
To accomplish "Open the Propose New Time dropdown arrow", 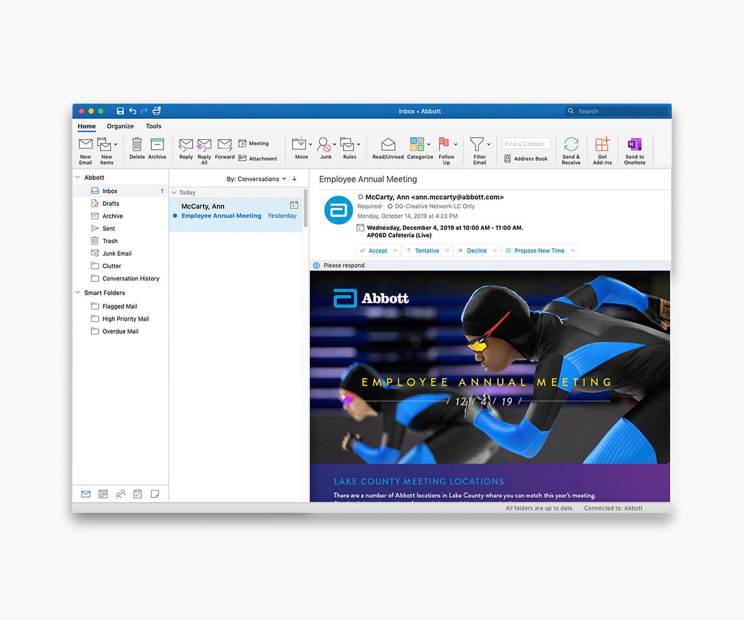I will click(x=572, y=251).
